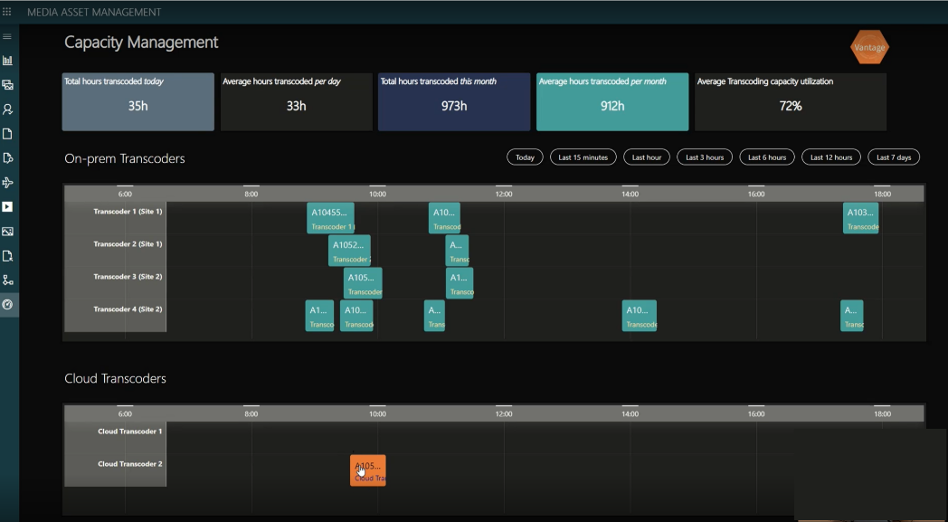Select Average hours transcoded per day card

tap(296, 102)
